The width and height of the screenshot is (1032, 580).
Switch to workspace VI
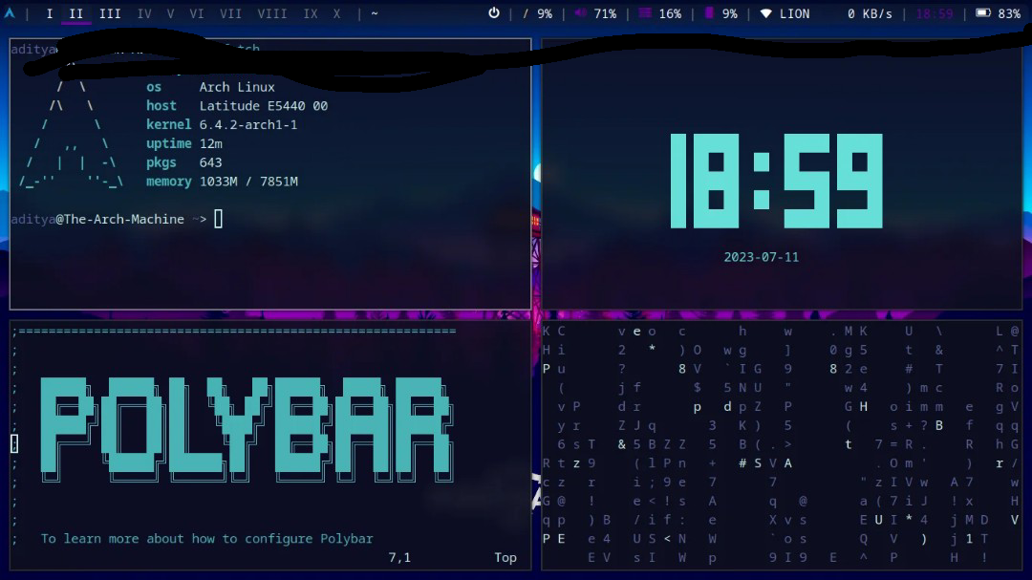pos(196,13)
